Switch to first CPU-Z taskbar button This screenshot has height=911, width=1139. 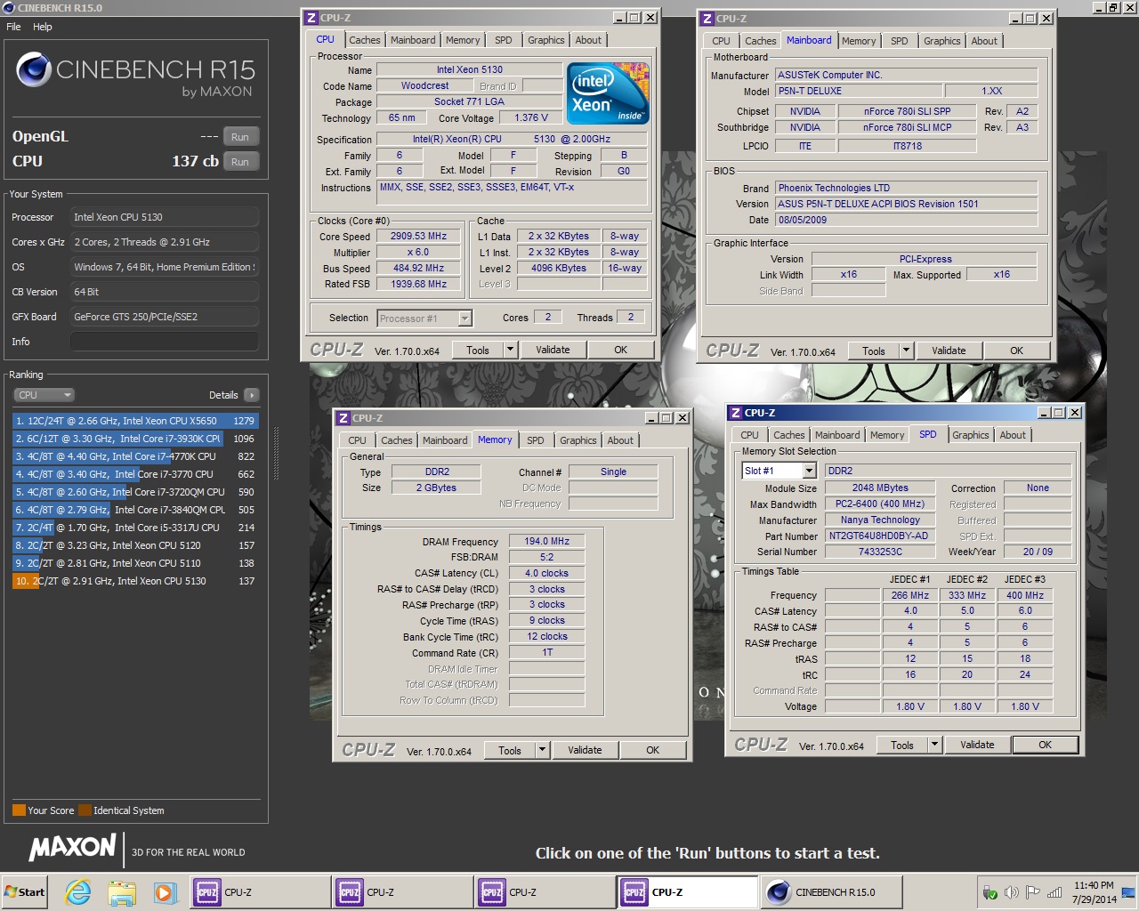pyautogui.click(x=259, y=892)
